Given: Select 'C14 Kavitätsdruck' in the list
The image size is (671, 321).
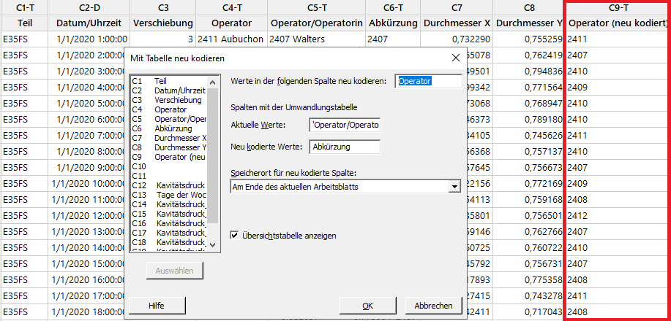Looking at the screenshot, I should click(x=169, y=204).
